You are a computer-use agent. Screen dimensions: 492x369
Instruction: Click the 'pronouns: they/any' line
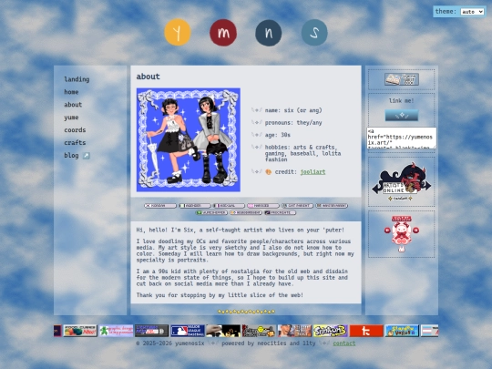coord(293,123)
